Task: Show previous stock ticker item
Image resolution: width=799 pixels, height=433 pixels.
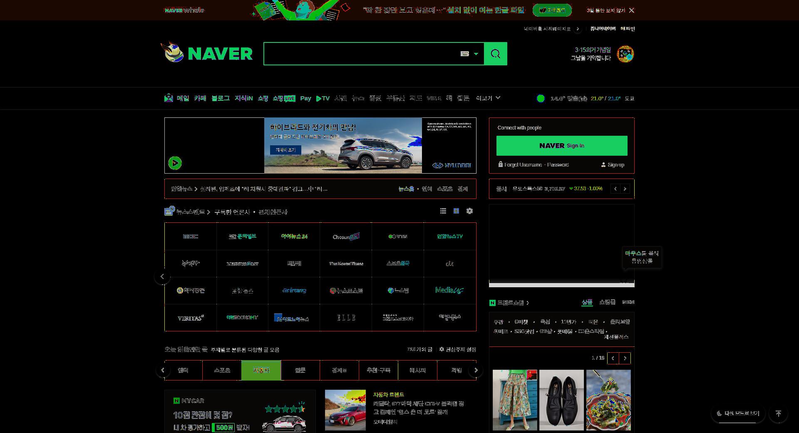Action: pyautogui.click(x=615, y=189)
